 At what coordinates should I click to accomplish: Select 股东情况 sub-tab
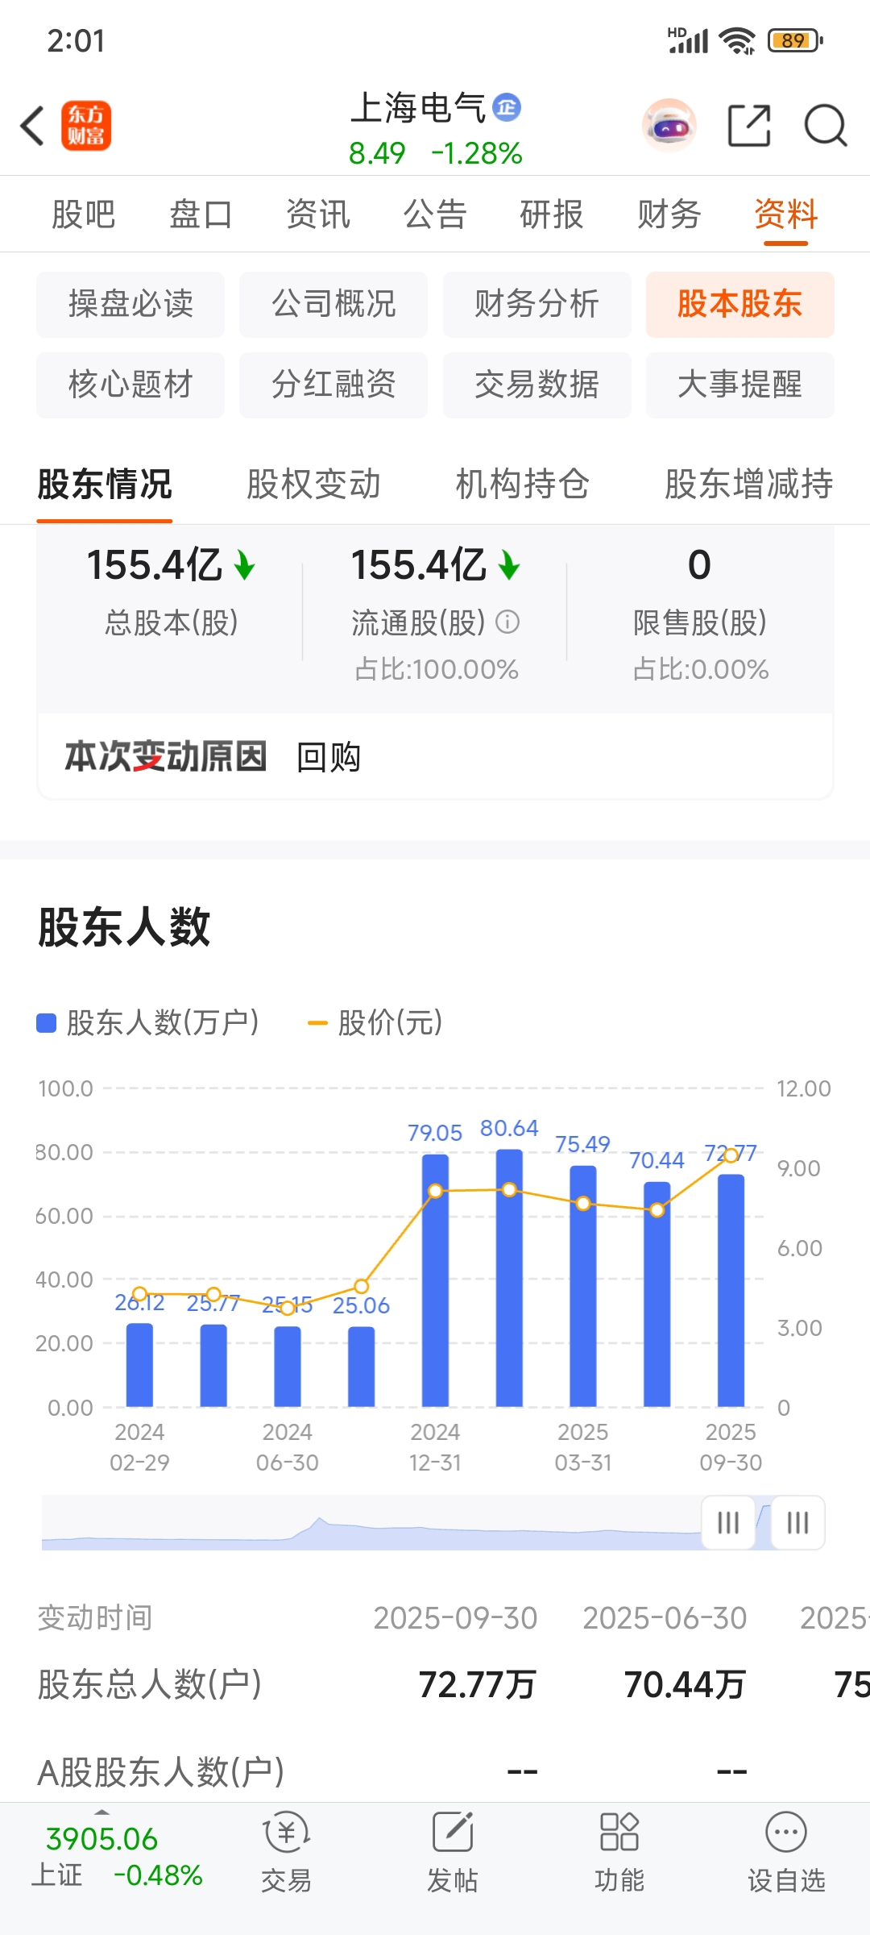click(x=105, y=485)
